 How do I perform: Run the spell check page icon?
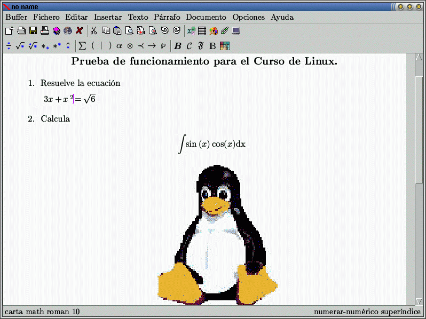tap(153, 31)
